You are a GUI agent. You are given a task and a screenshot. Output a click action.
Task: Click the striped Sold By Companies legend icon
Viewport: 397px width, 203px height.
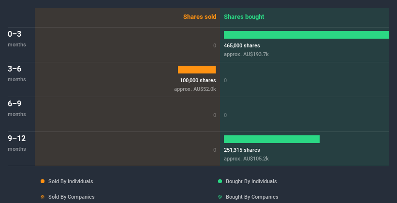coord(43,197)
